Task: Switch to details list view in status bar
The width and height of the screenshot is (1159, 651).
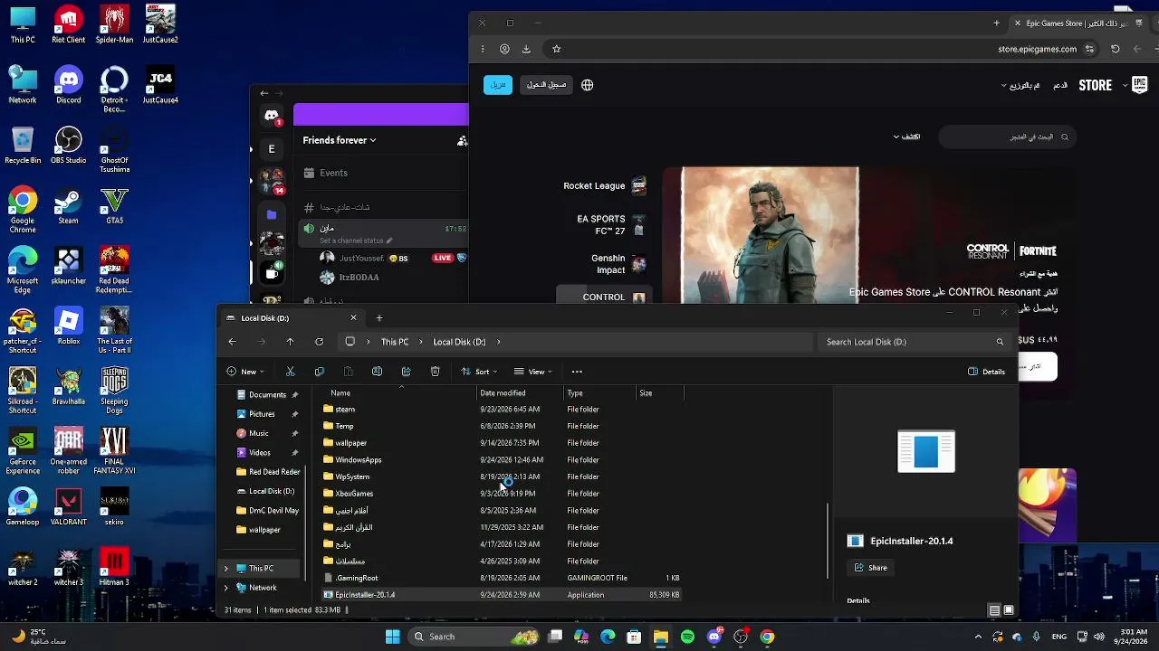Action: 994,610
